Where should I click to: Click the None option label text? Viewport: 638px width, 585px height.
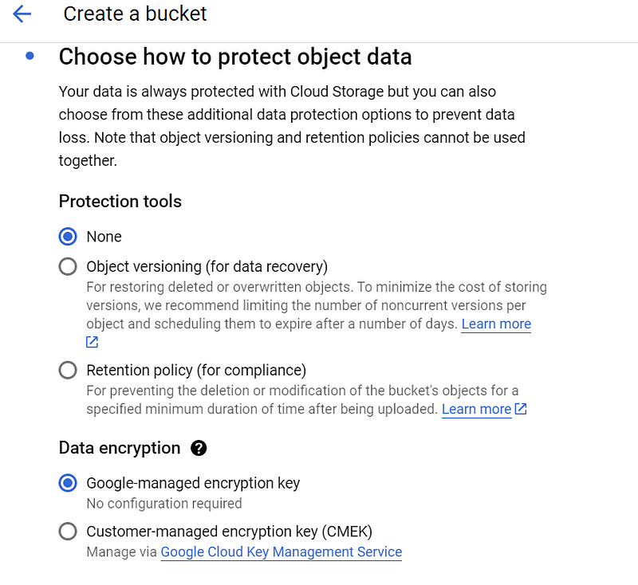point(104,237)
